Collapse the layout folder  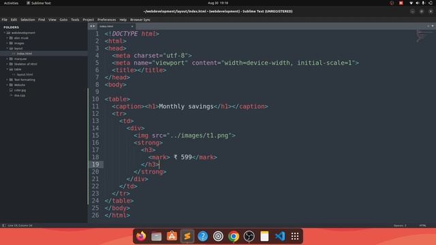[x=7, y=48]
